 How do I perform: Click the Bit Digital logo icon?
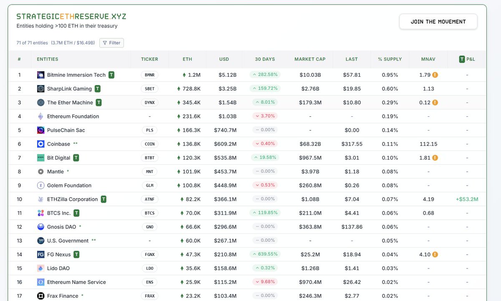point(40,158)
